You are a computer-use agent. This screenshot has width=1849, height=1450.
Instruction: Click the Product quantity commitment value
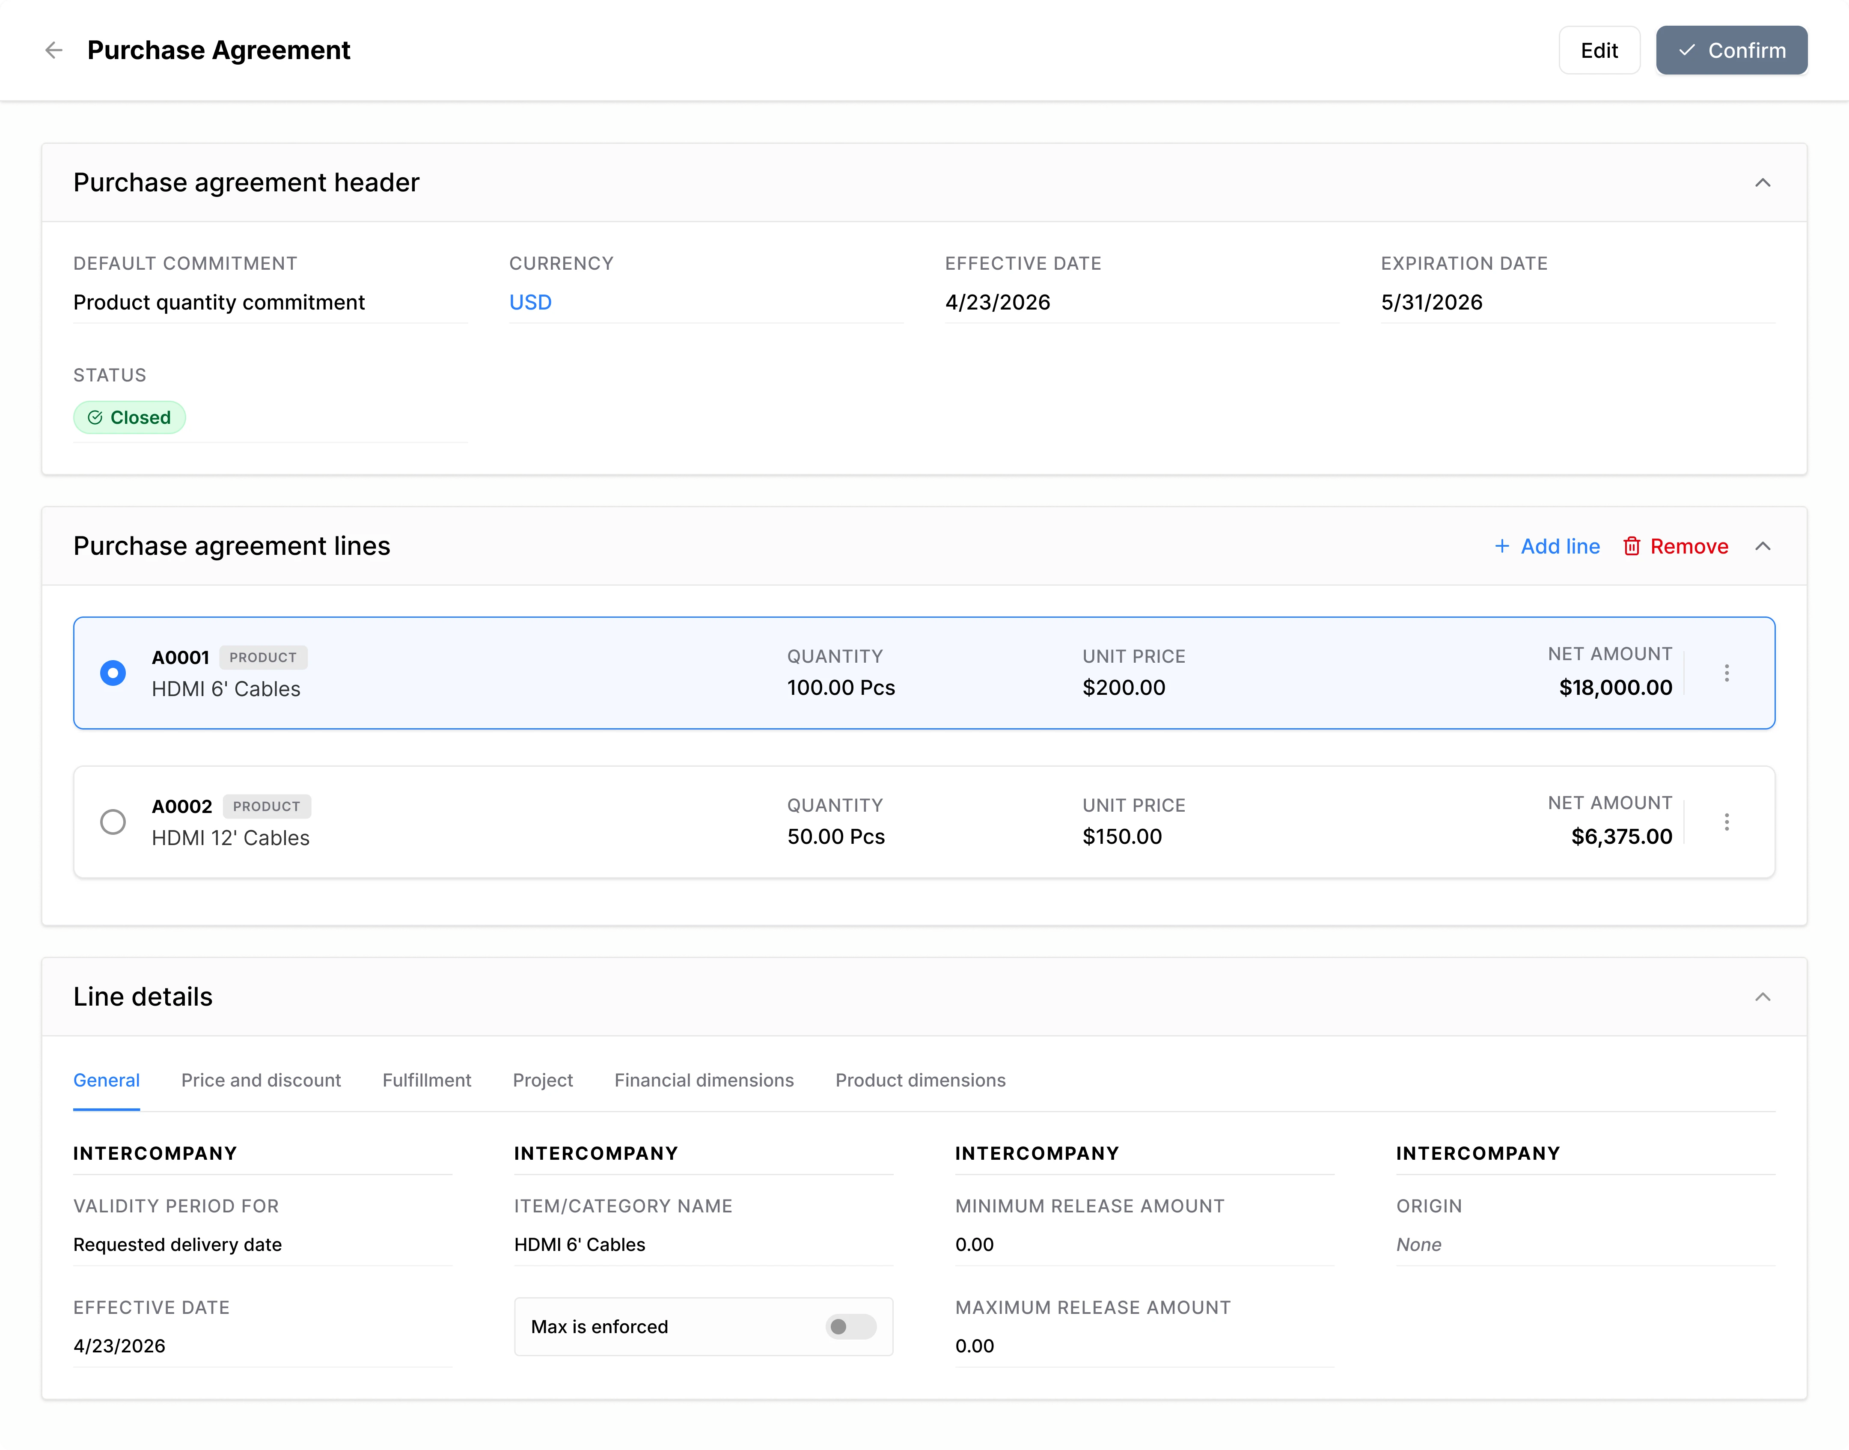pyautogui.click(x=219, y=302)
